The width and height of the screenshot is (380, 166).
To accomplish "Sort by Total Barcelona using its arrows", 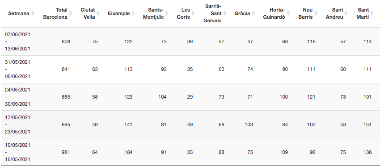I will 71,13.
